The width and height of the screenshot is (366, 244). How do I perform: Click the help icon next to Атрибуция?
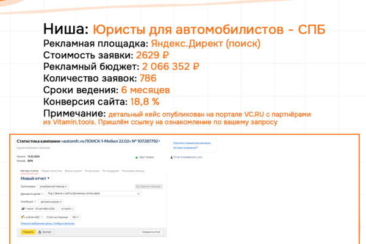tap(35, 201)
